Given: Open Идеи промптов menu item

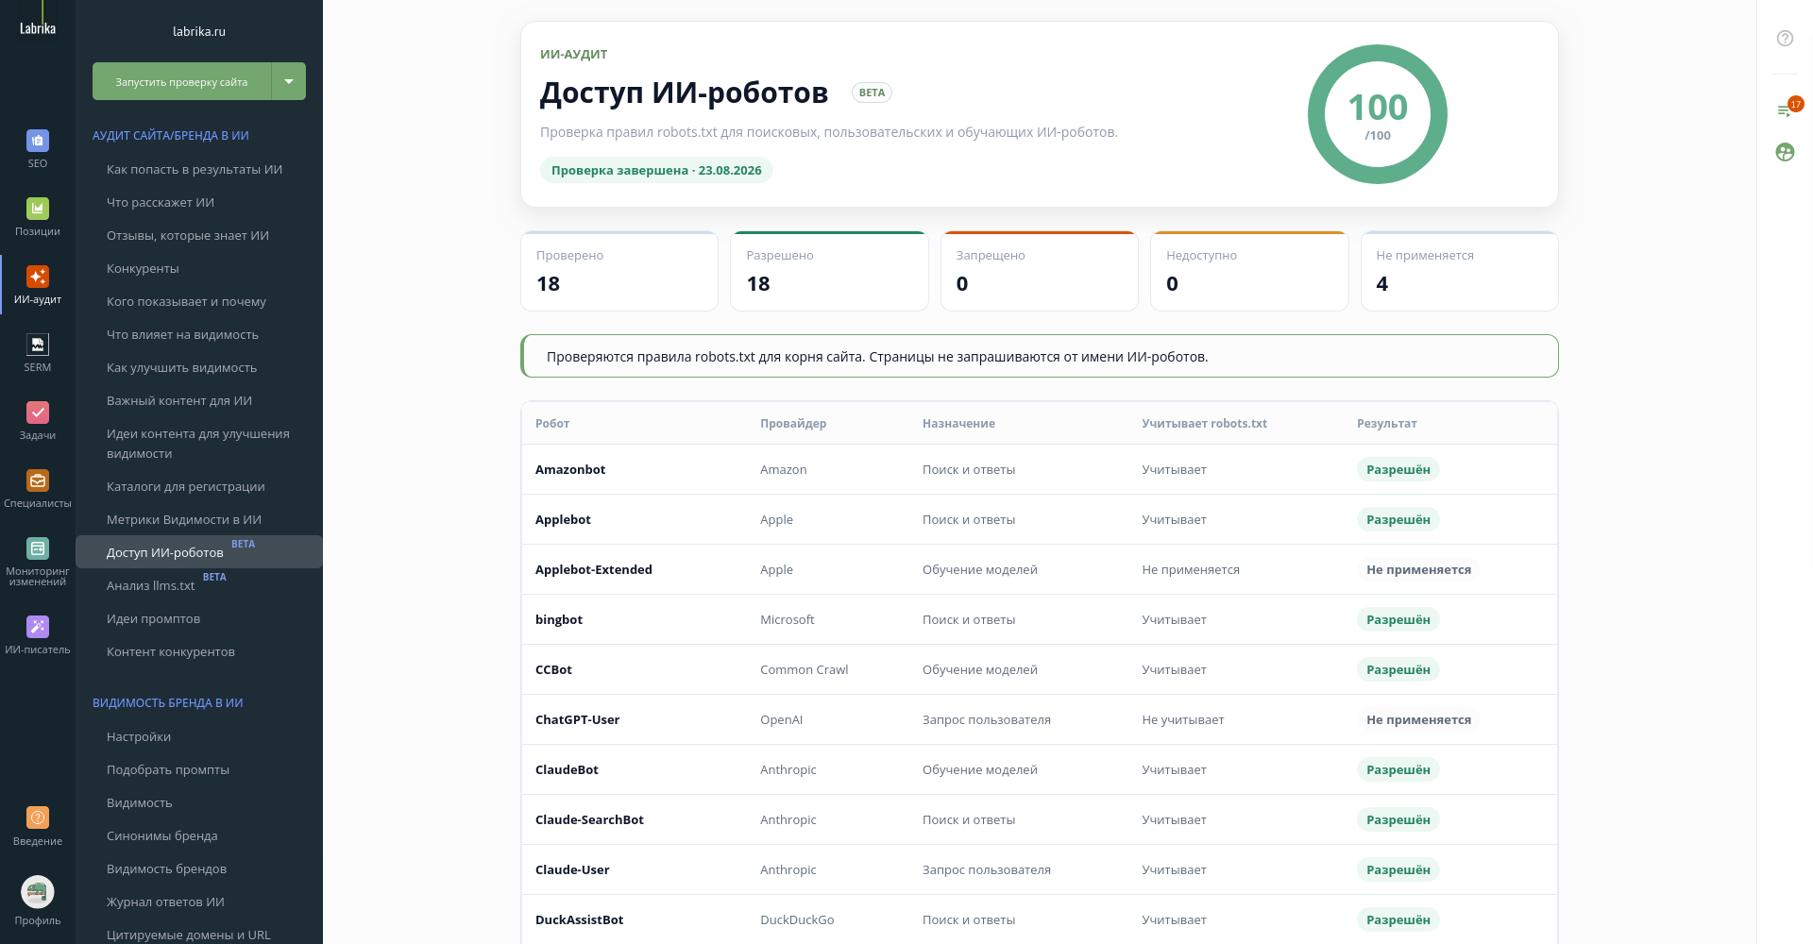Looking at the screenshot, I should click(x=153, y=619).
